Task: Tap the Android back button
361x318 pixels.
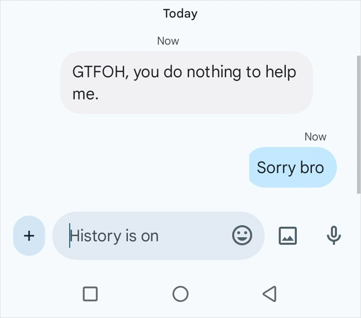Action: point(269,293)
